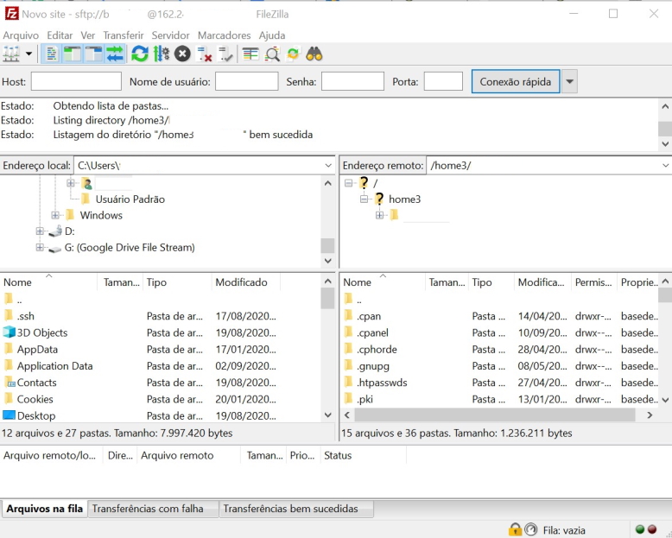This screenshot has width=672, height=538.
Task: Reconnect to the last server
Action: coord(225,54)
